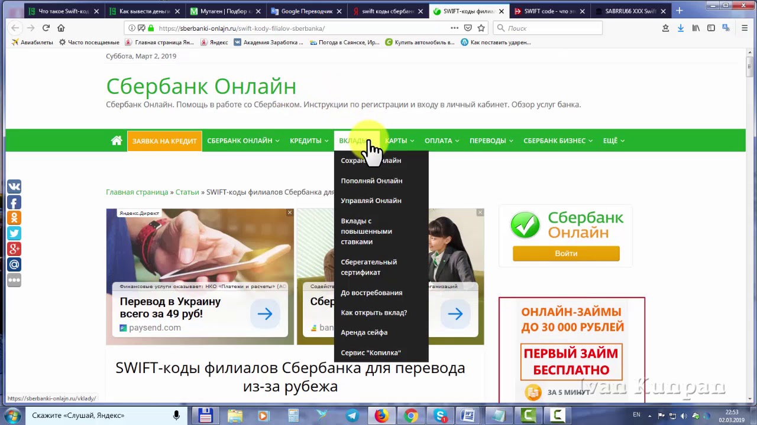Click the home icon in green menu
Viewport: 757px width, 425px height.
click(117, 140)
